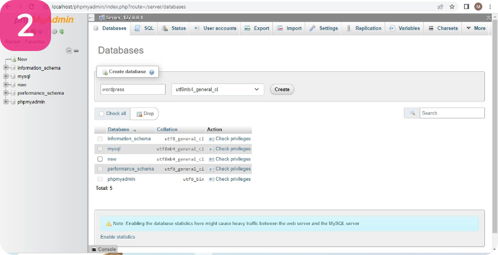This screenshot has width=498, height=255.
Task: Click the browser share page icon
Action: click(x=441, y=7)
